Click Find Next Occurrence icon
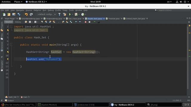The image size is (191, 107). tap(50, 22)
